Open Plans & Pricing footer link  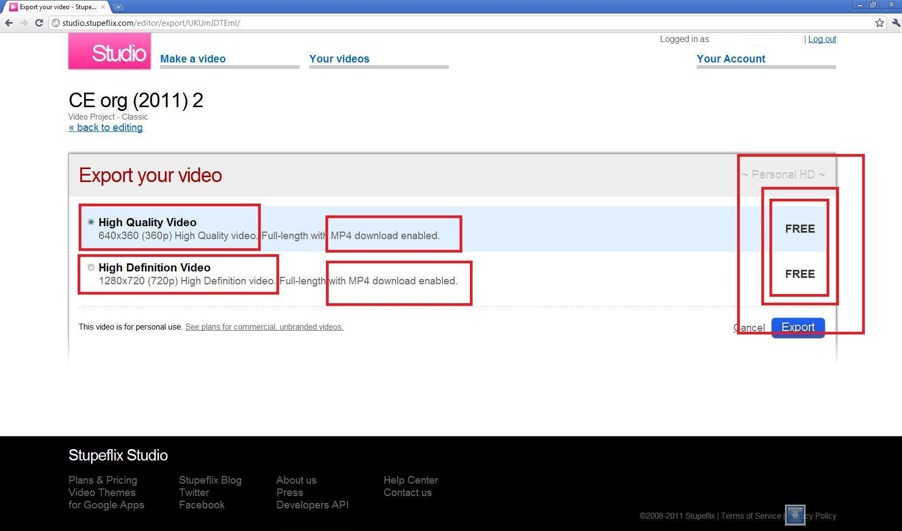(x=103, y=480)
